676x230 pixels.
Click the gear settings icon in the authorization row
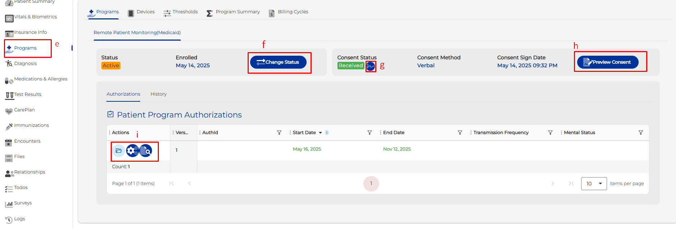click(x=132, y=151)
